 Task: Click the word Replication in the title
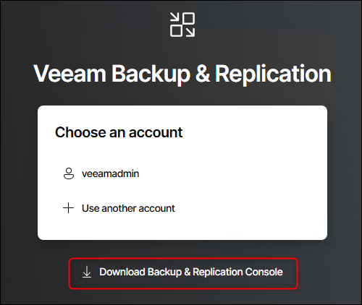273,74
